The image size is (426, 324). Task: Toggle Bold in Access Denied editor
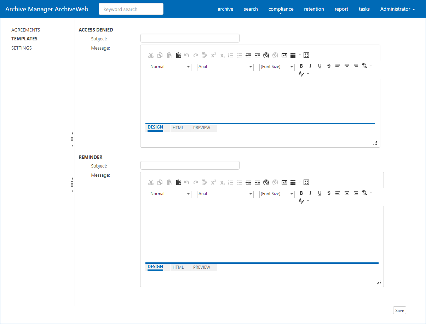pos(301,66)
